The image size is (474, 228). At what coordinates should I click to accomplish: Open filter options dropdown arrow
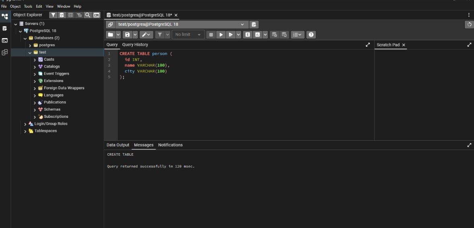coord(168,35)
